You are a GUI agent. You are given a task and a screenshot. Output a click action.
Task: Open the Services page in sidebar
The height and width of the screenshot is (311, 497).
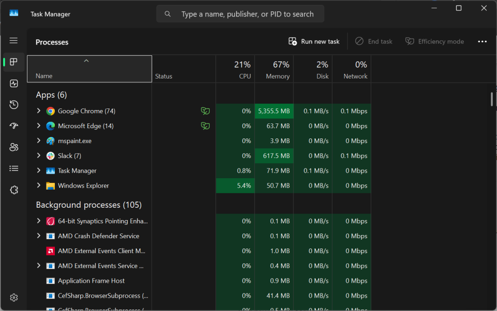point(14,190)
